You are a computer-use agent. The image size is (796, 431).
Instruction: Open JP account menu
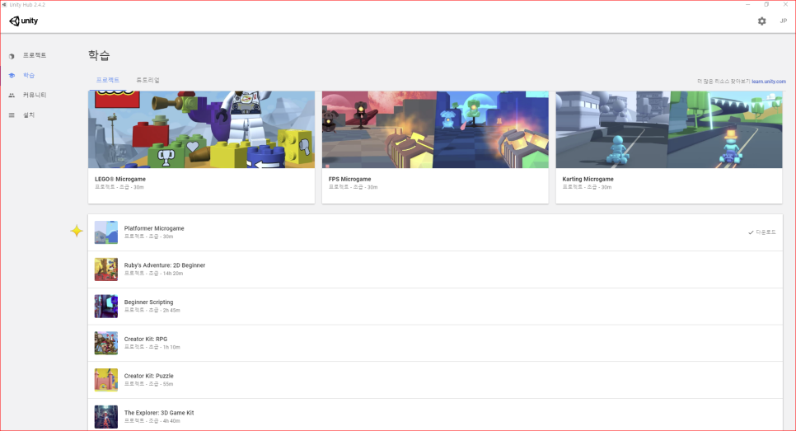tap(784, 21)
